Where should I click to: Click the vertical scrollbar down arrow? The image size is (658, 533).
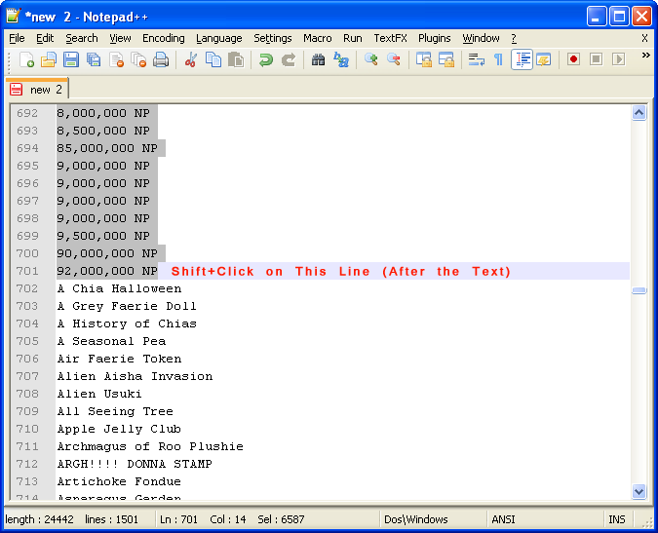coord(639,491)
